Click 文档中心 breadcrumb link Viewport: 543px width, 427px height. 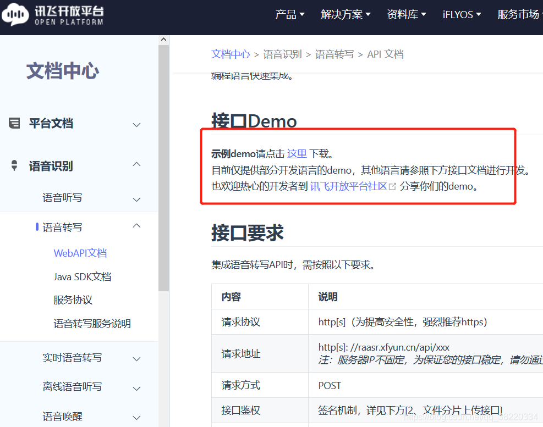(231, 54)
